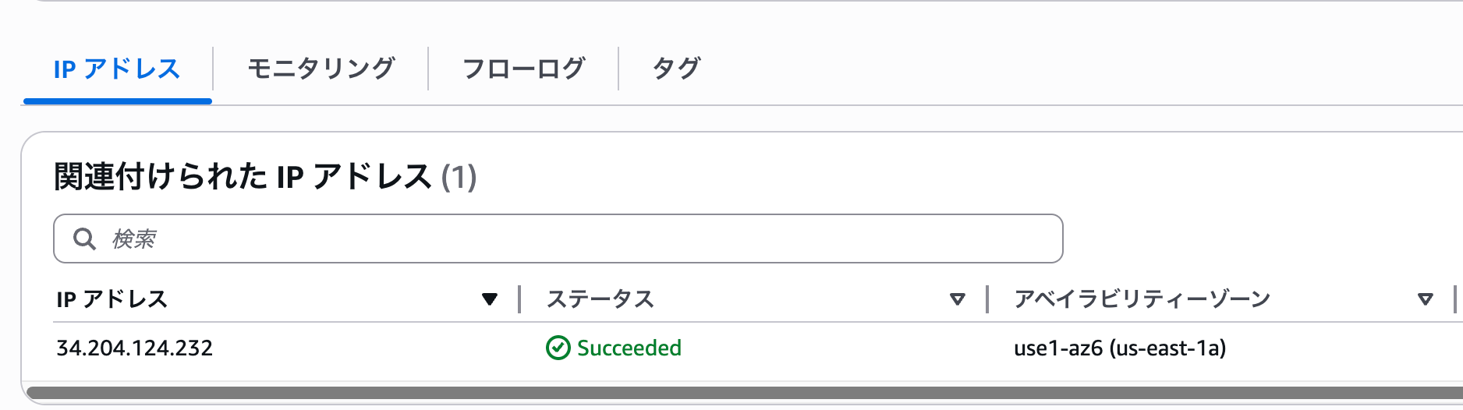Select the タグ tab
The image size is (1463, 410).
tap(676, 69)
